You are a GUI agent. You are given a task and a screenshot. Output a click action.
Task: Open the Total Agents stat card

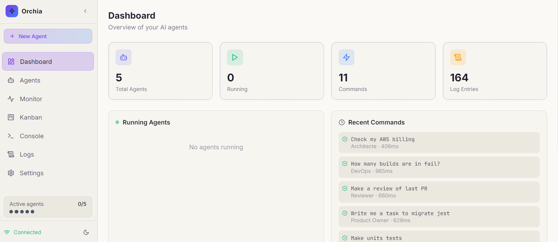pyautogui.click(x=160, y=71)
